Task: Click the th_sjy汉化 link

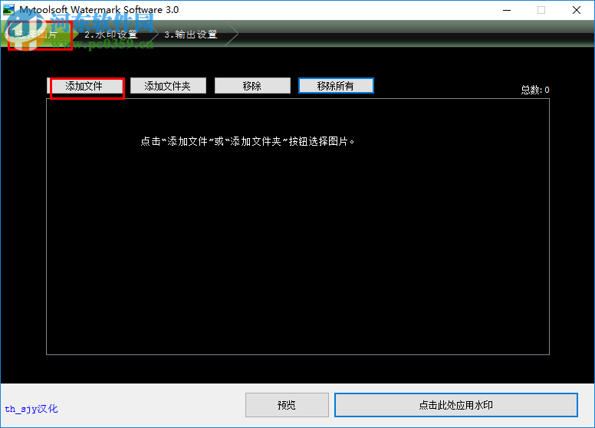Action: point(31,409)
